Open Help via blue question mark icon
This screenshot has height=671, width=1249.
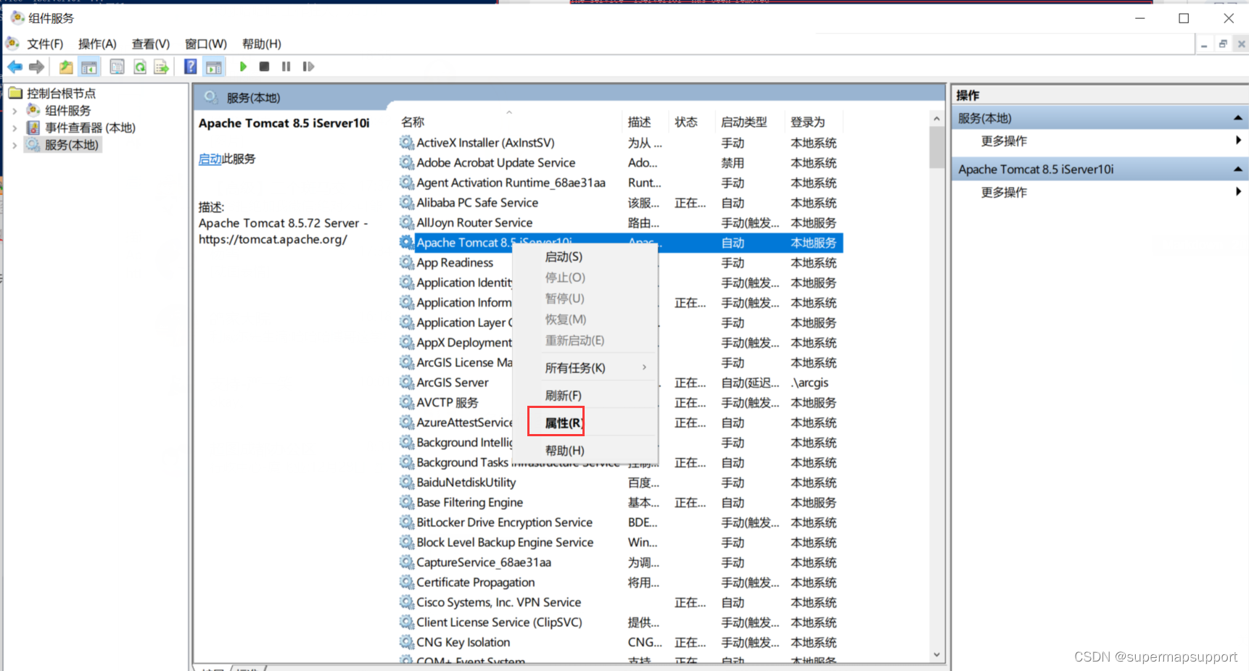190,67
